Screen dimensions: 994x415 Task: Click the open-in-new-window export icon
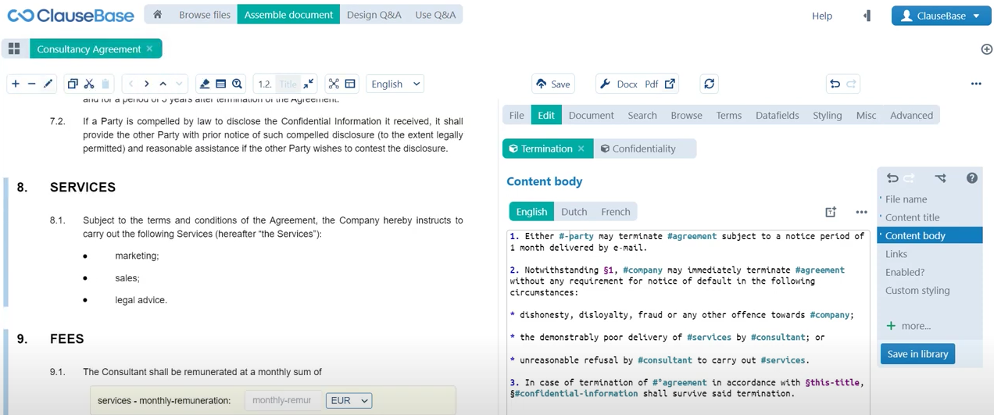pyautogui.click(x=670, y=84)
